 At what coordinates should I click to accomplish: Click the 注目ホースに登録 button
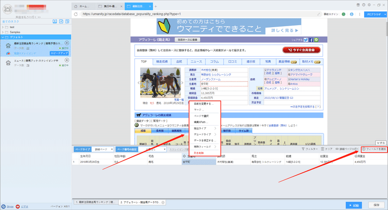coord(187,40)
